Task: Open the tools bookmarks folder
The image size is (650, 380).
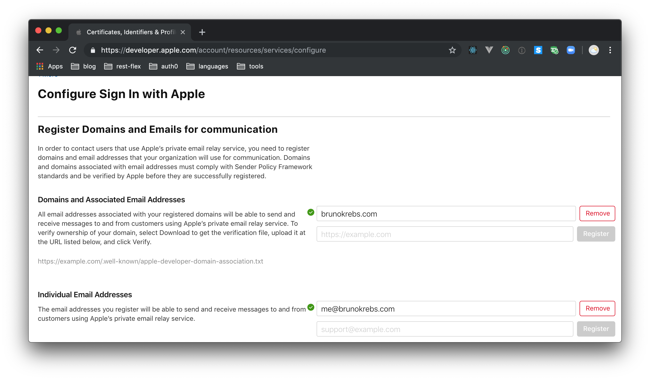Action: pyautogui.click(x=250, y=66)
